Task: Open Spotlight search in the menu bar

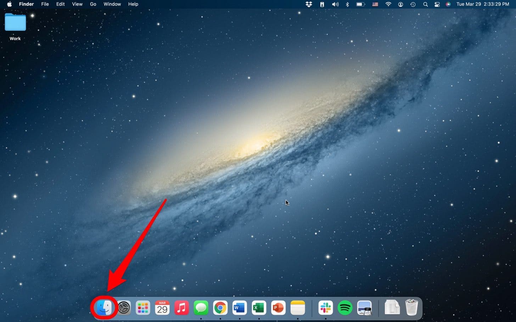Action: (x=425, y=4)
